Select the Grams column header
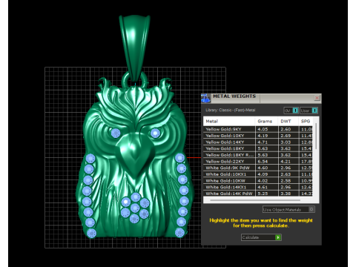This screenshot has width=356, height=267. click(x=266, y=121)
